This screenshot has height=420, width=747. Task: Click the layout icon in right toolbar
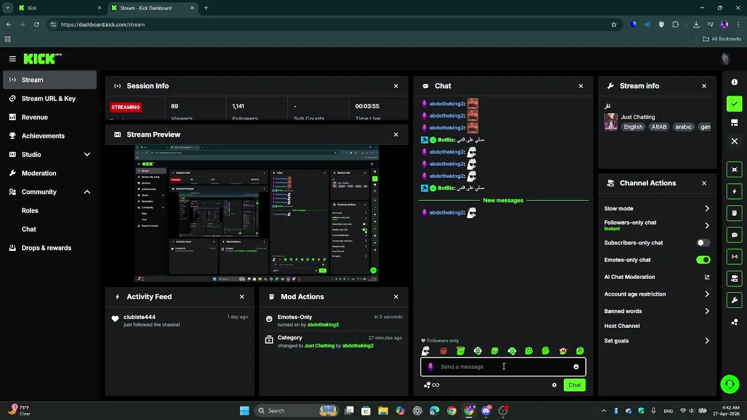click(734, 123)
